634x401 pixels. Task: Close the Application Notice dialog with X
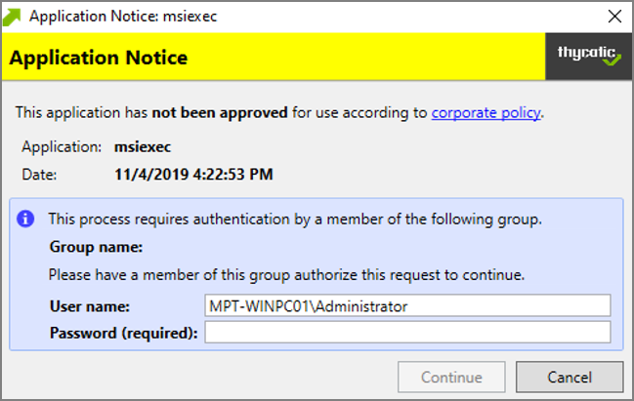(x=614, y=17)
